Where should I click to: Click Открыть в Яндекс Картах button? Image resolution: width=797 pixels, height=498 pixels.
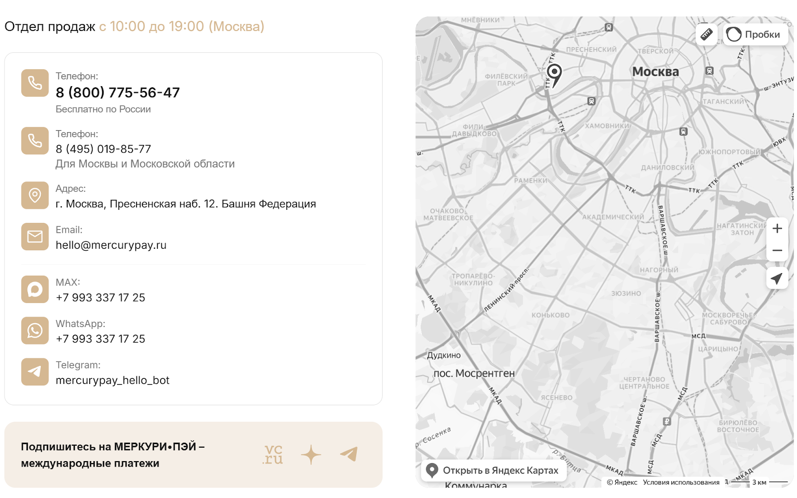(x=494, y=471)
